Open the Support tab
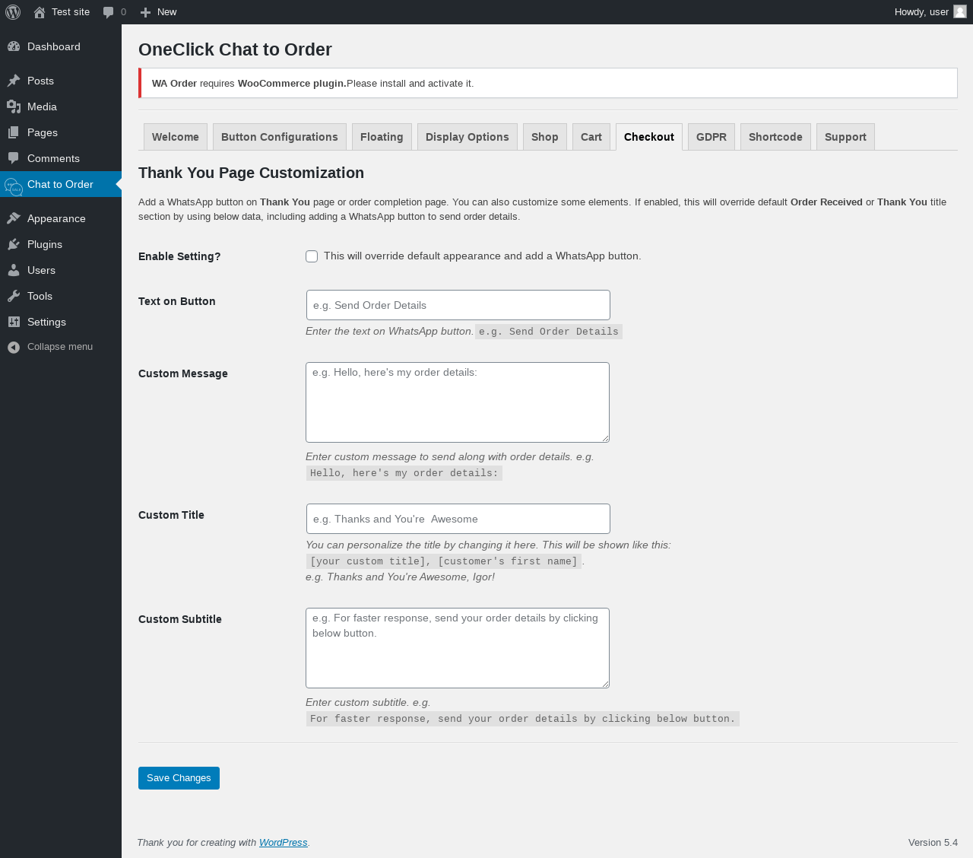The height and width of the screenshot is (858, 973). click(845, 137)
